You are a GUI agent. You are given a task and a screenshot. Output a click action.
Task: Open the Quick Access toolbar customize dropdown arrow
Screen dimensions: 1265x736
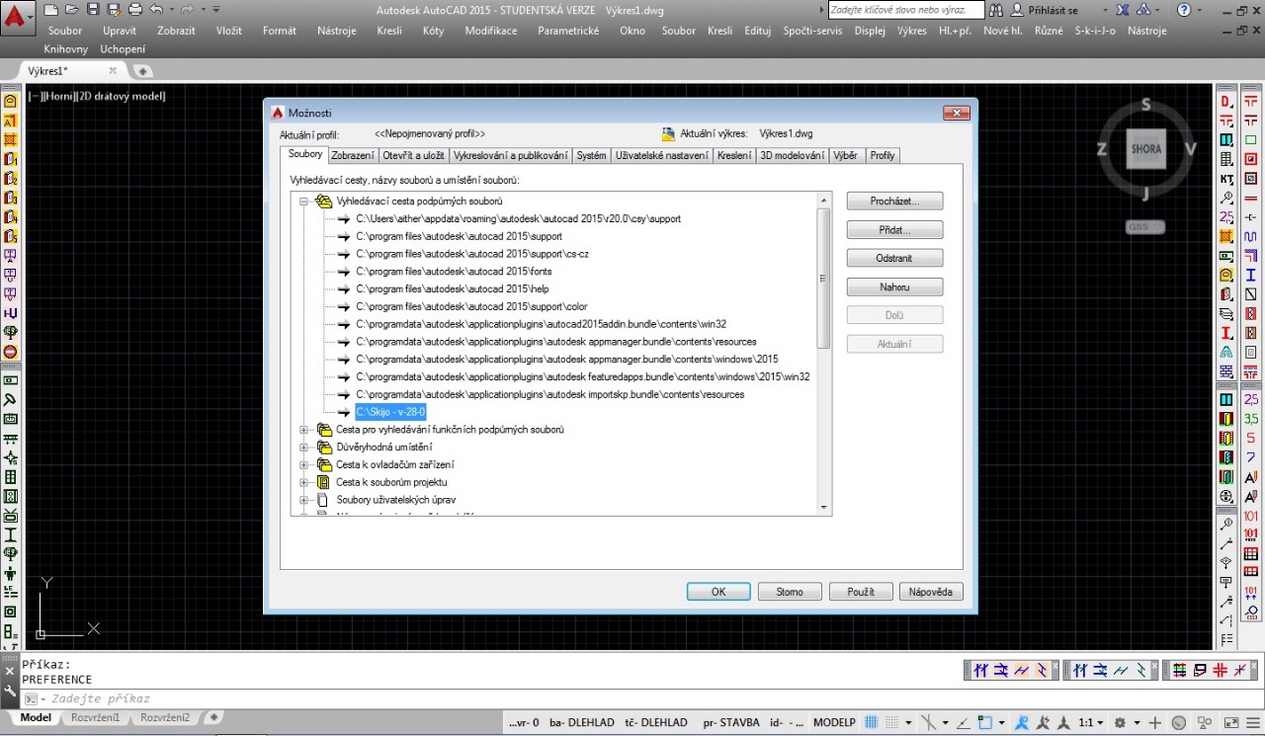216,9
